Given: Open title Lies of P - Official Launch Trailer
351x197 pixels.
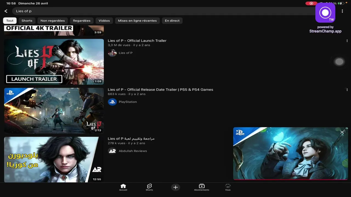Looking at the screenshot, I should click(137, 40).
